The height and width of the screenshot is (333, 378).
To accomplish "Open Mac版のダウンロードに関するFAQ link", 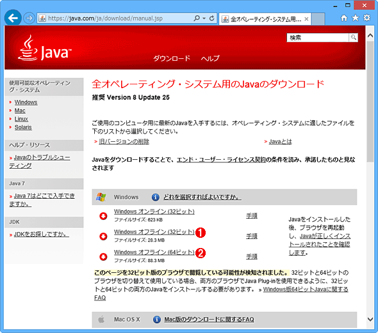I will (209, 320).
